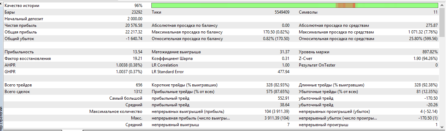
Task: Select average losing trade value -20.26
Action: 432,105
